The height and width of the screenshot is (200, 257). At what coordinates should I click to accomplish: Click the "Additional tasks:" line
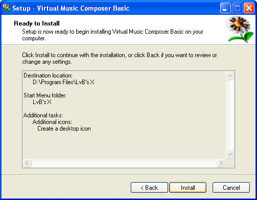tap(43, 115)
